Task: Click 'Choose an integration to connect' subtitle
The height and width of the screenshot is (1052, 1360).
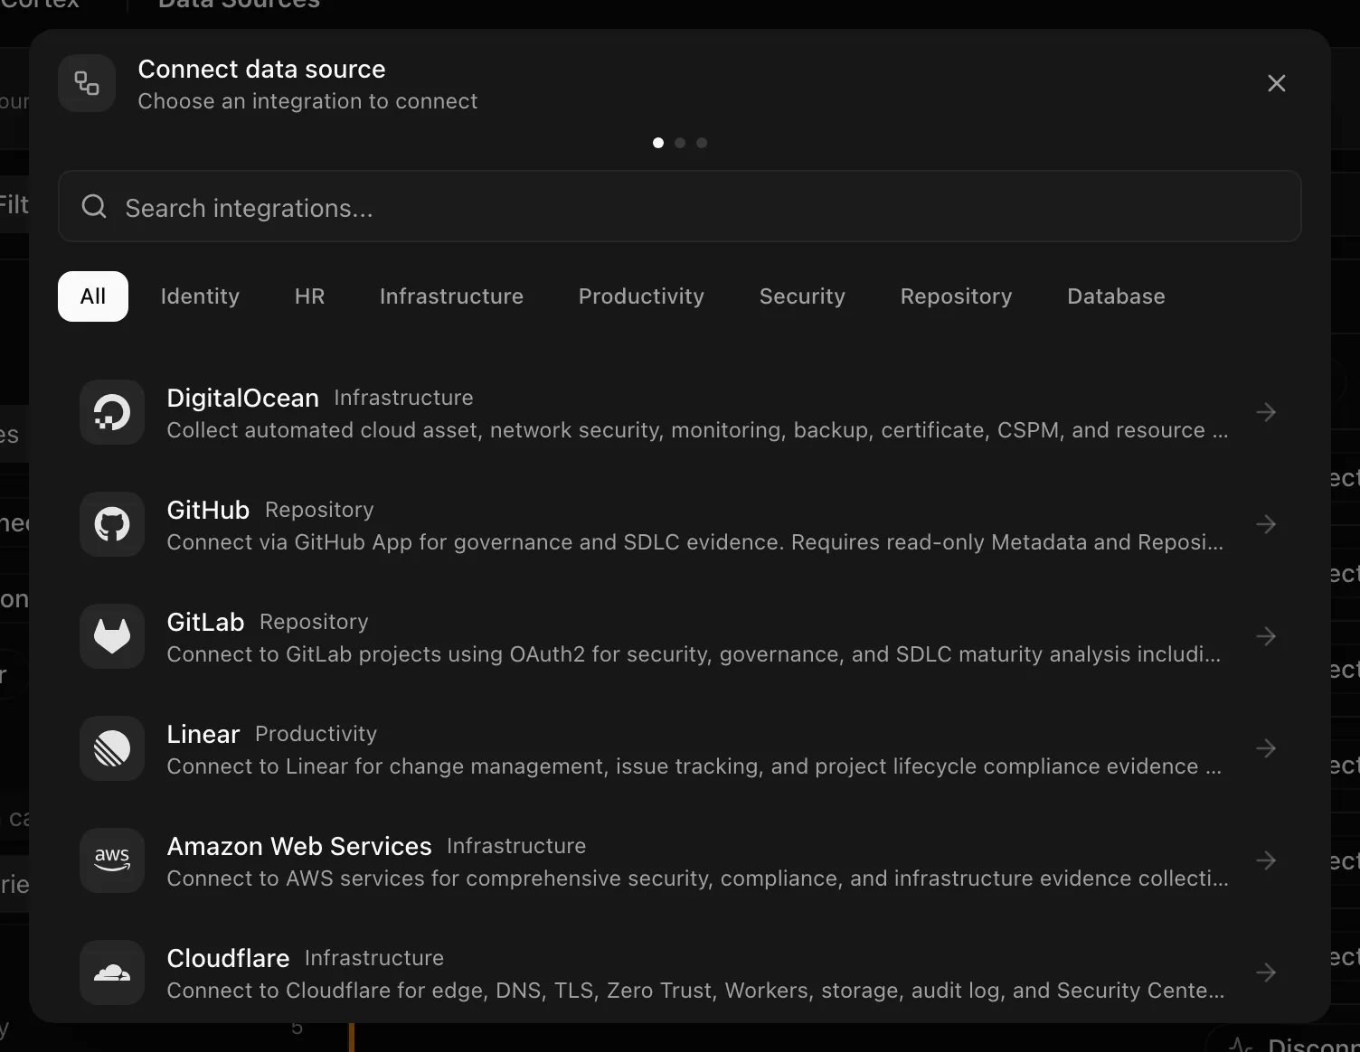Action: (307, 101)
